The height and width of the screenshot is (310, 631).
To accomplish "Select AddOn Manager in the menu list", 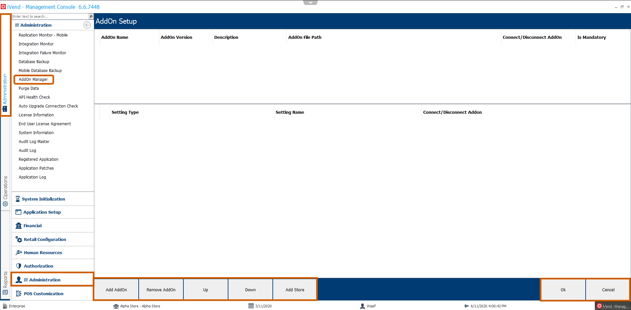I will pyautogui.click(x=33, y=80).
